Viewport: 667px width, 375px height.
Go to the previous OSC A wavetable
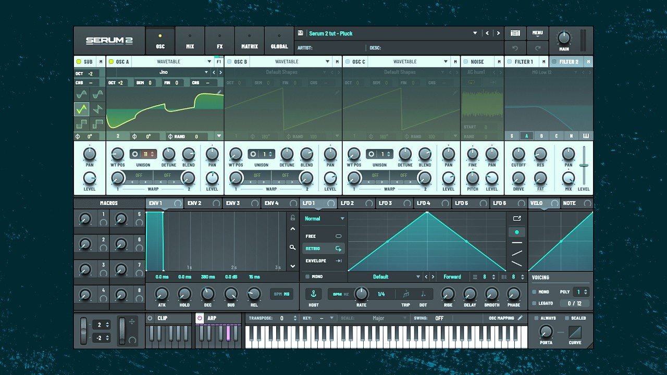pos(214,72)
